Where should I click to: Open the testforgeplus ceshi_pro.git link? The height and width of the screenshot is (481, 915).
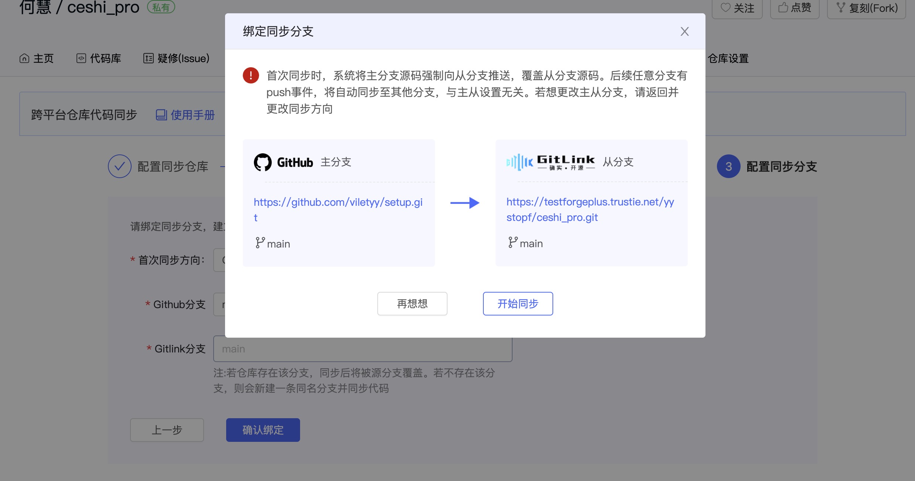[x=590, y=209]
